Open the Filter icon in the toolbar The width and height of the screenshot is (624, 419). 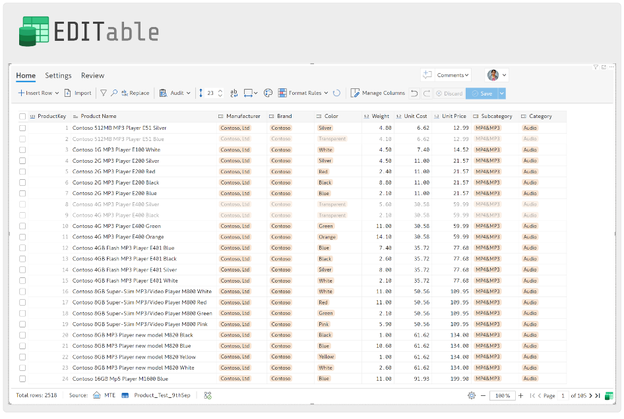(x=104, y=93)
